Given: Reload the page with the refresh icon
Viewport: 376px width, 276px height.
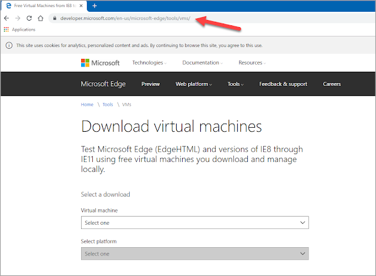Looking at the screenshot, I should coord(29,18).
